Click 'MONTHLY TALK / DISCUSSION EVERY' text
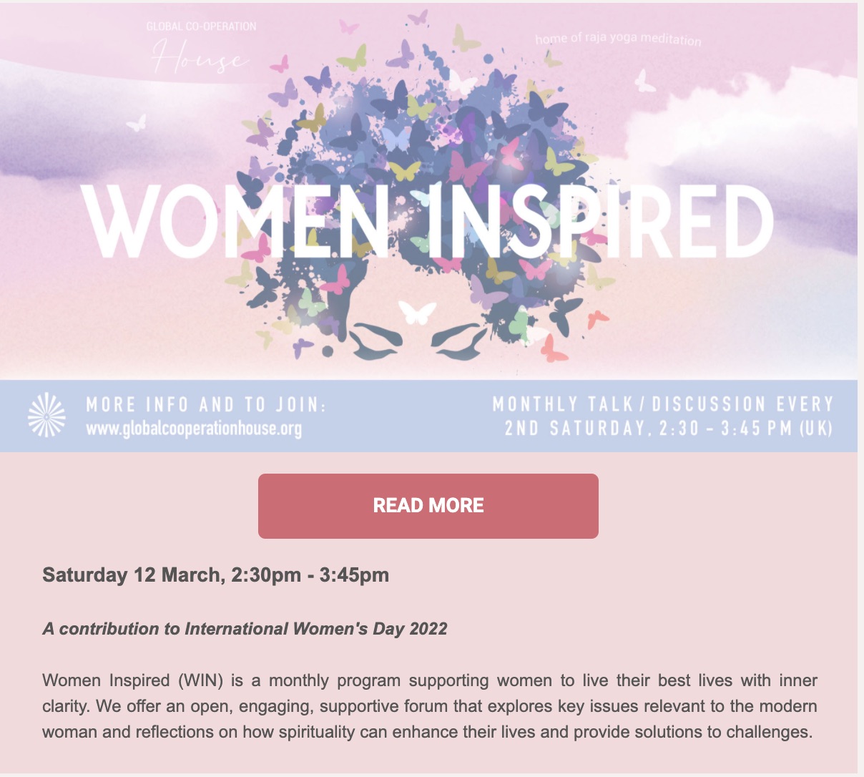Image resolution: width=864 pixels, height=777 pixels. point(663,404)
